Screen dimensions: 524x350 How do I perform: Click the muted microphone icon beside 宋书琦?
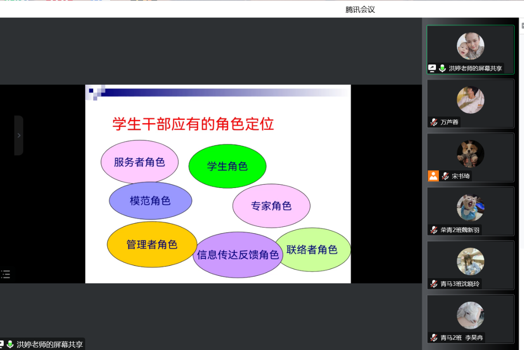coord(445,176)
